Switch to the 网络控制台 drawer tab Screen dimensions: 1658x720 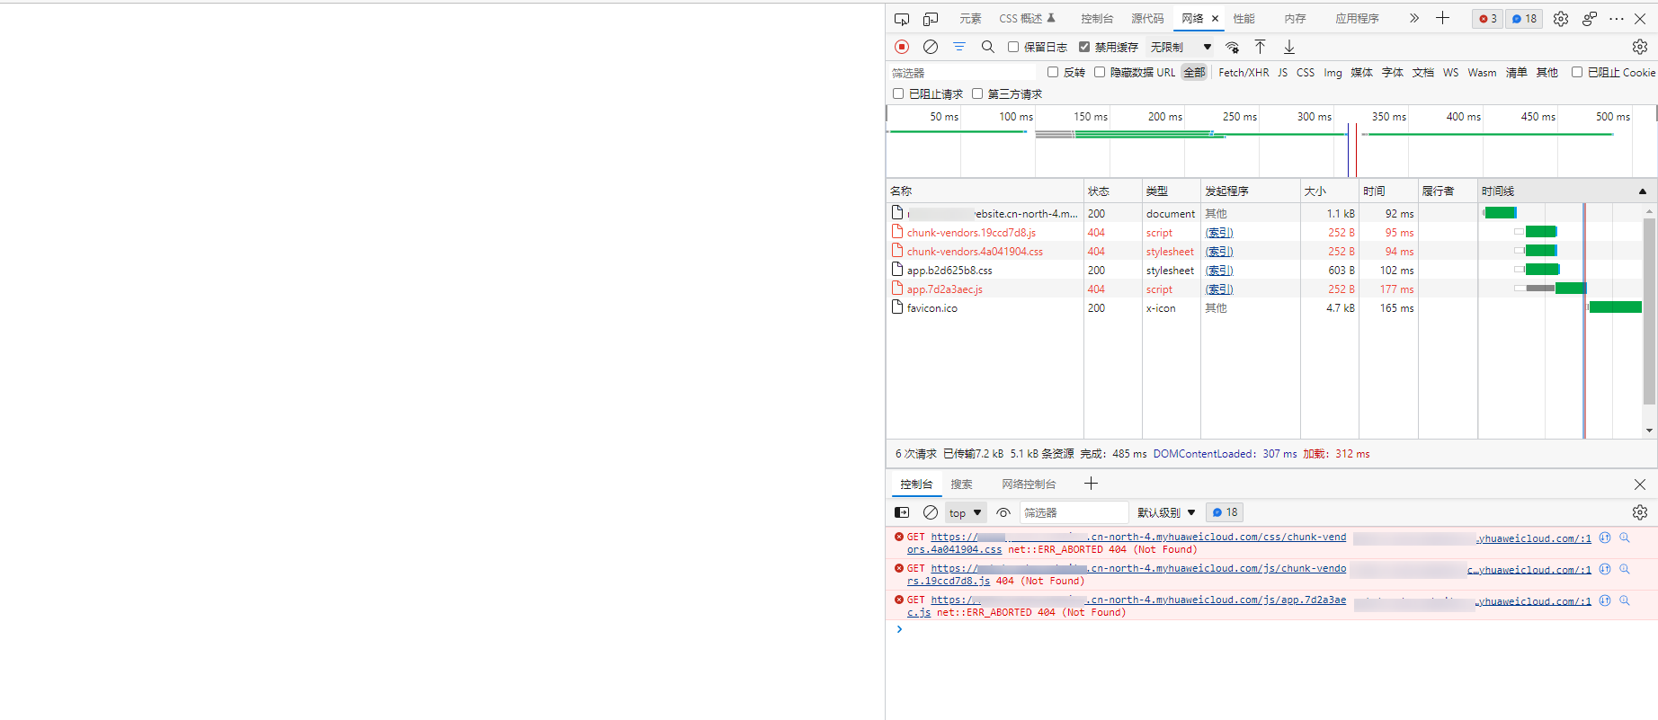(1029, 484)
